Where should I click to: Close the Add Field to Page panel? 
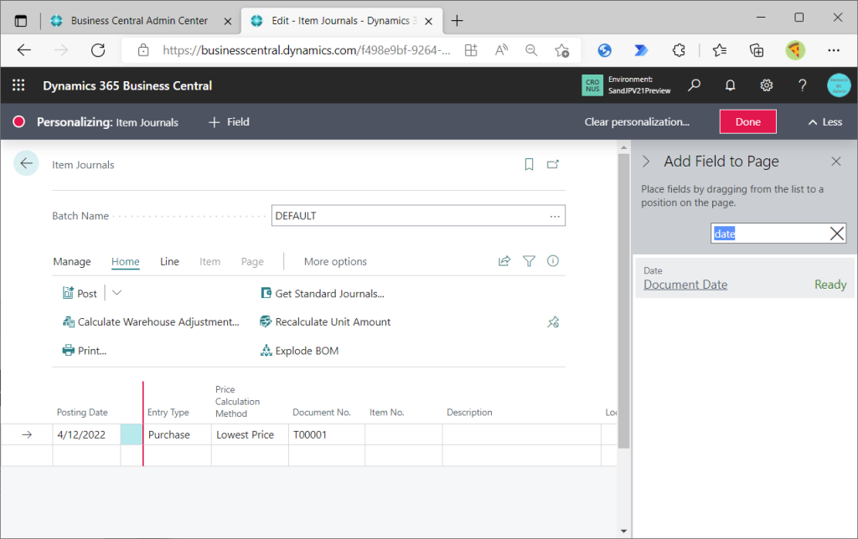point(835,162)
